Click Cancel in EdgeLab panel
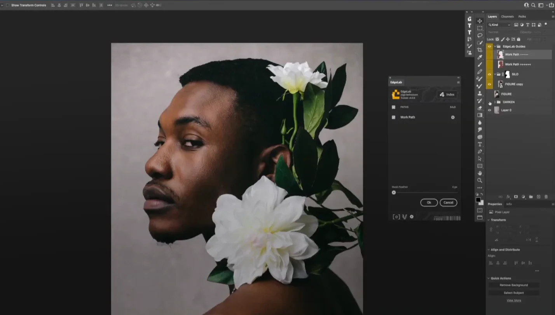555x315 pixels. (x=448, y=202)
